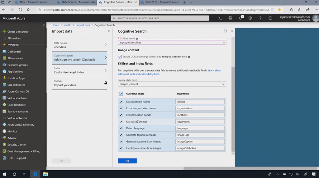The height and width of the screenshot is (178, 319).
Task: Open portal settings gear icon
Action: coord(250,18)
